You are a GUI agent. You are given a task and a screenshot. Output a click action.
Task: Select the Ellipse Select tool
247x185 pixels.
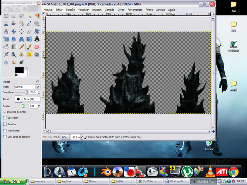click(14, 16)
